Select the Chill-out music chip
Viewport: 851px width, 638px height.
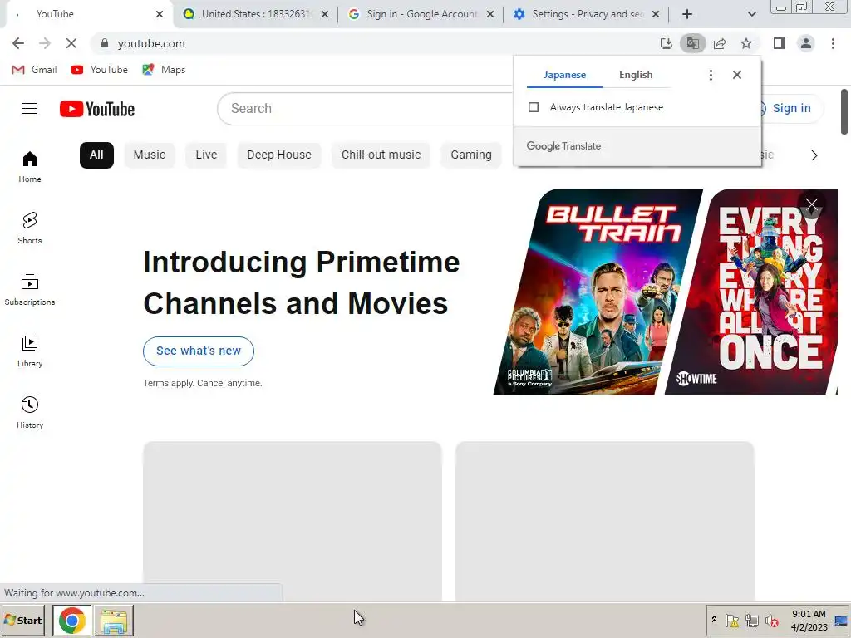point(381,155)
